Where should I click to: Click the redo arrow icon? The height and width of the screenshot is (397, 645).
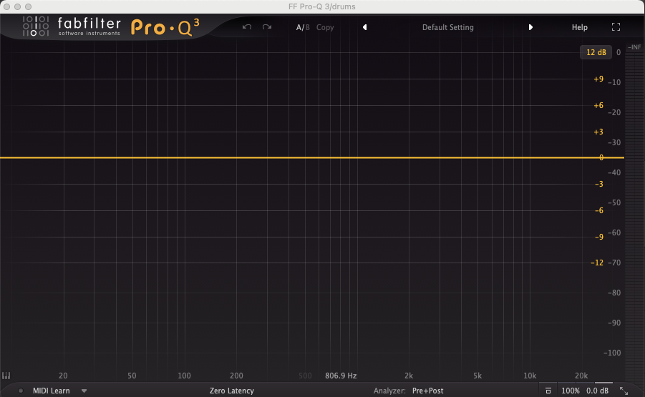[x=267, y=27]
